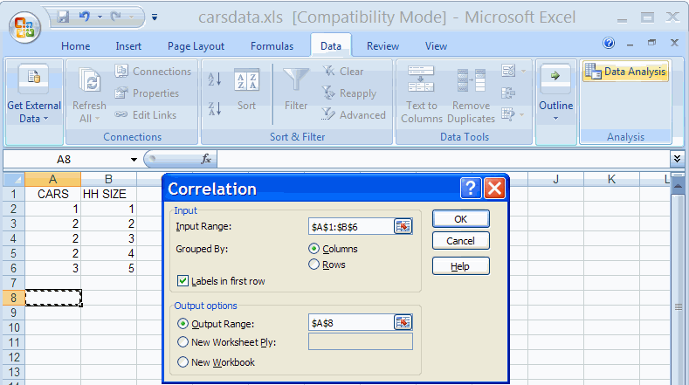The image size is (689, 385).
Task: Click the Remove Duplicates icon
Action: point(471,79)
